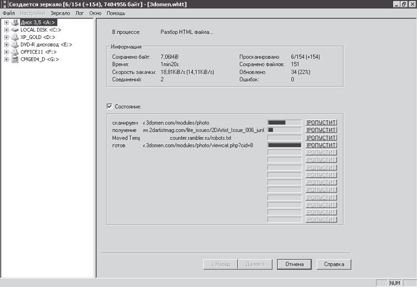The image size is (417, 287).
Task: Click the 3domen.com/modules/photo URL text
Action: [x=176, y=123]
